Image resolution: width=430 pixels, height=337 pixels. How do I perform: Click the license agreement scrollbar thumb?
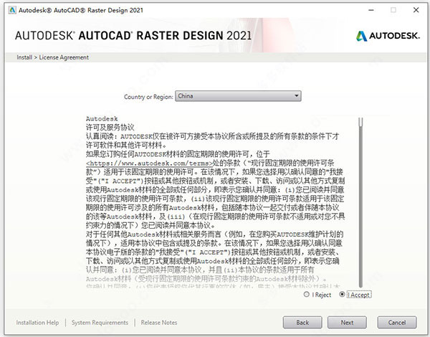click(x=361, y=122)
